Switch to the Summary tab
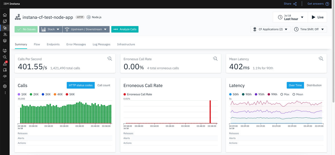335x155 pixels. [21, 44]
